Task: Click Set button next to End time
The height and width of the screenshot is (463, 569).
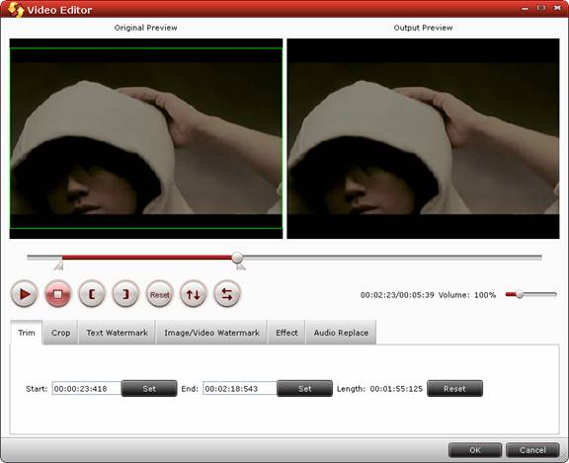Action: [x=304, y=388]
